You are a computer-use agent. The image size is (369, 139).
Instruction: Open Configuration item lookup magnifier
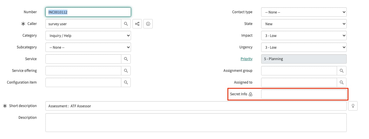(126, 82)
